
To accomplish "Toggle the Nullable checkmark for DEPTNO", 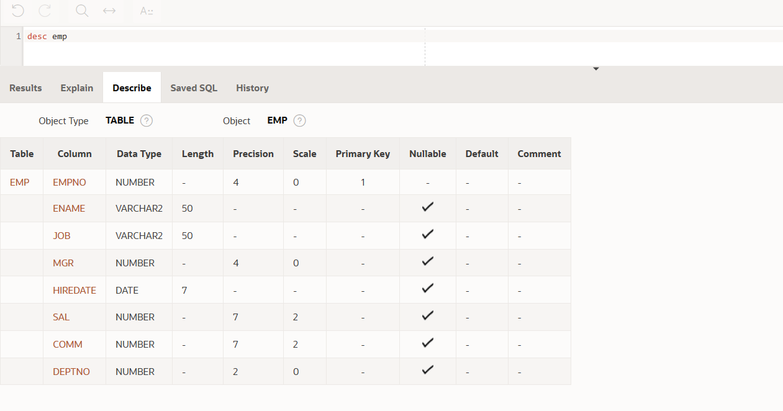I will click(427, 371).
